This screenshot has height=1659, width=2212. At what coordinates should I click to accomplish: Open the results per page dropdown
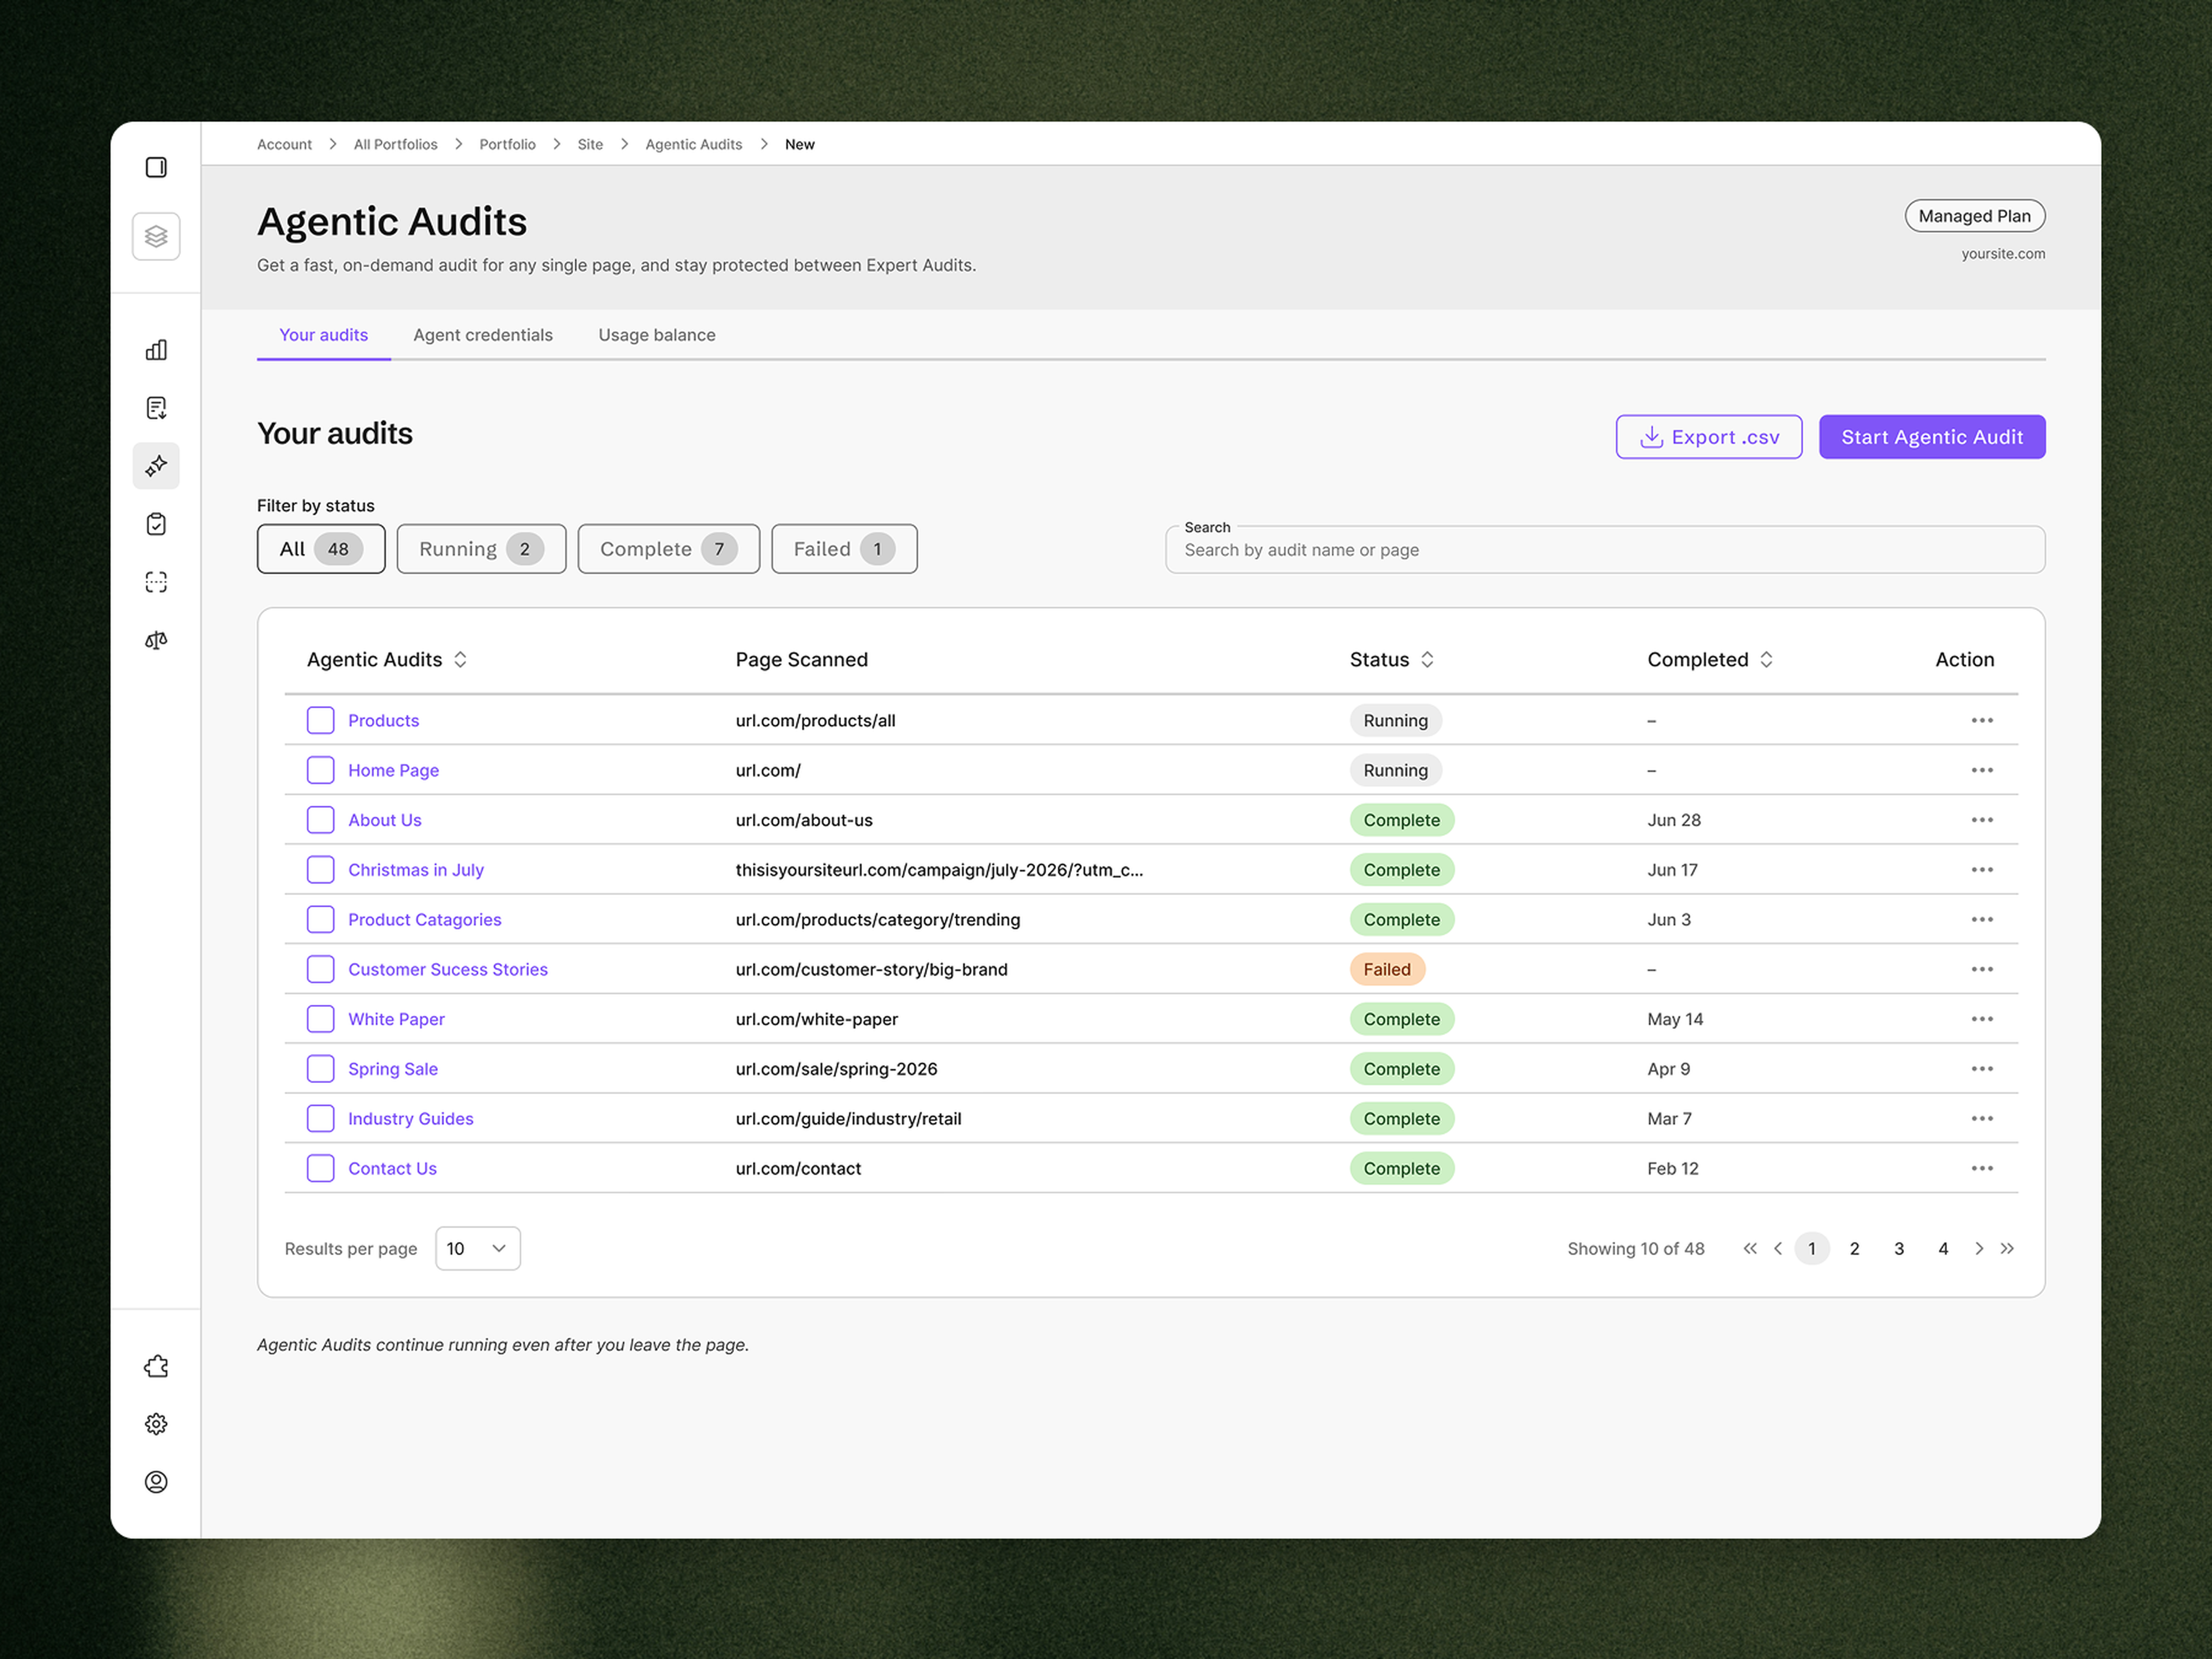(478, 1248)
